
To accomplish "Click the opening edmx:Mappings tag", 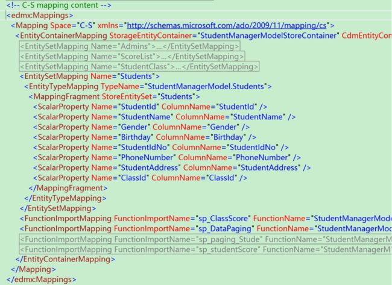I will click(x=40, y=16).
